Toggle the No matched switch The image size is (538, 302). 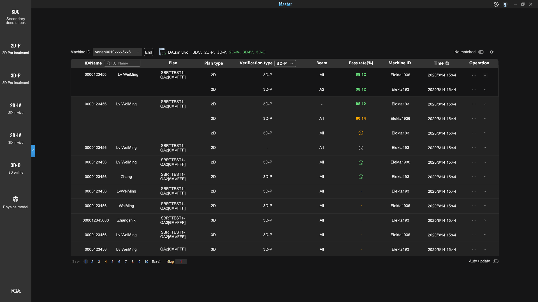click(481, 52)
